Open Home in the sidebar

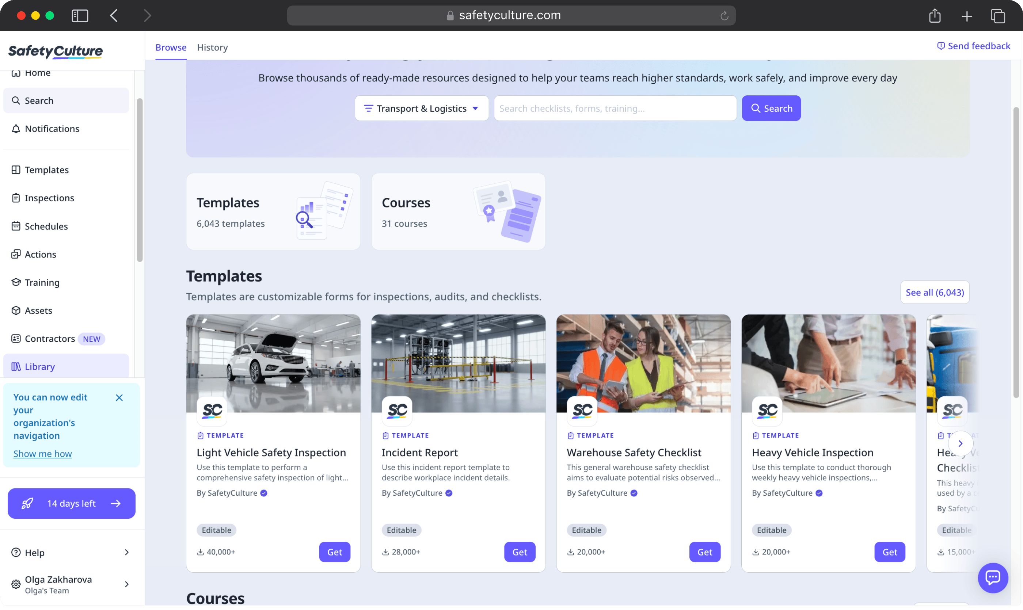(66, 73)
